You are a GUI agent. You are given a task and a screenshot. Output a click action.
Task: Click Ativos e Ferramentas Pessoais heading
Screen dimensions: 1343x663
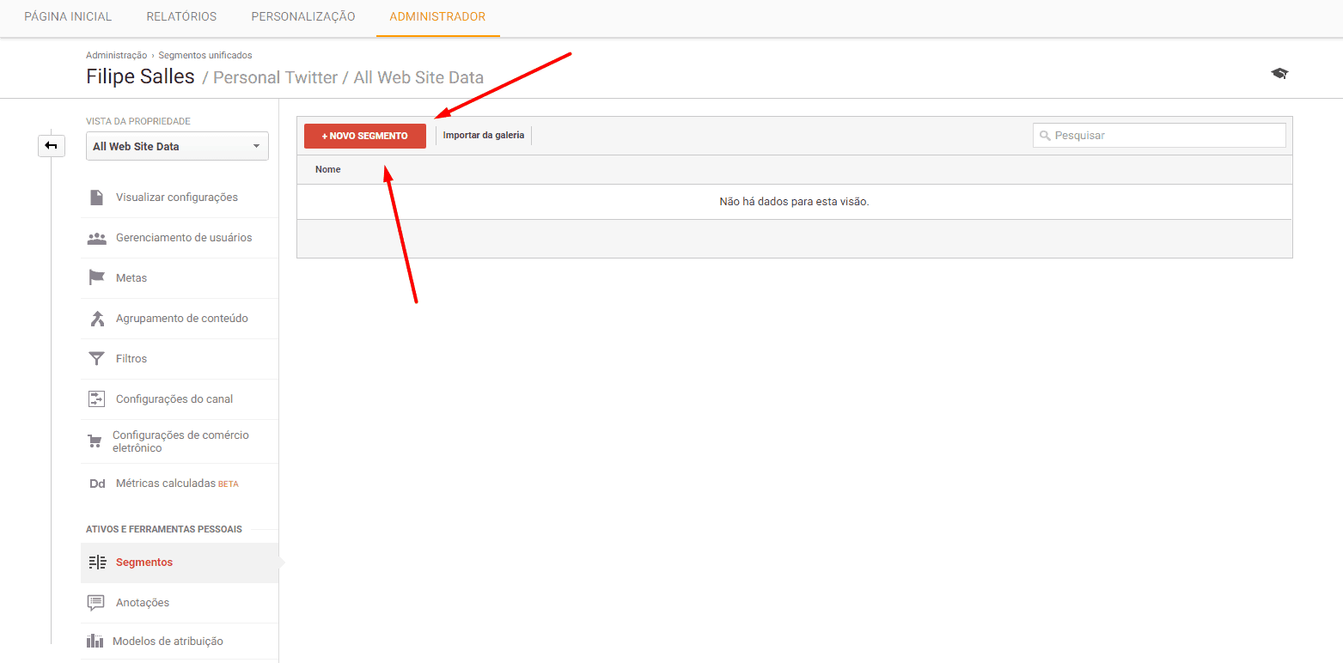pos(164,529)
